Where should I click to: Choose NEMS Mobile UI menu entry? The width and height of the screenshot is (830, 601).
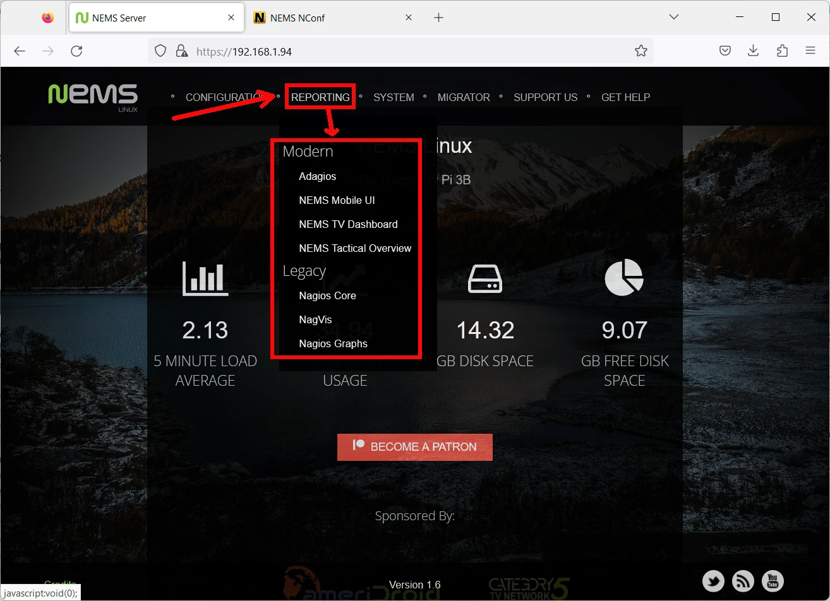point(337,201)
